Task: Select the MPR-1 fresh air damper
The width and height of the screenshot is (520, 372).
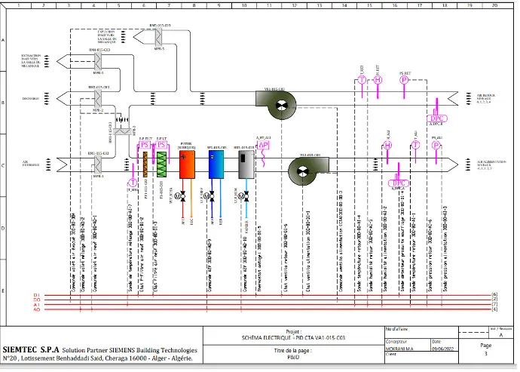Action: coord(97,164)
